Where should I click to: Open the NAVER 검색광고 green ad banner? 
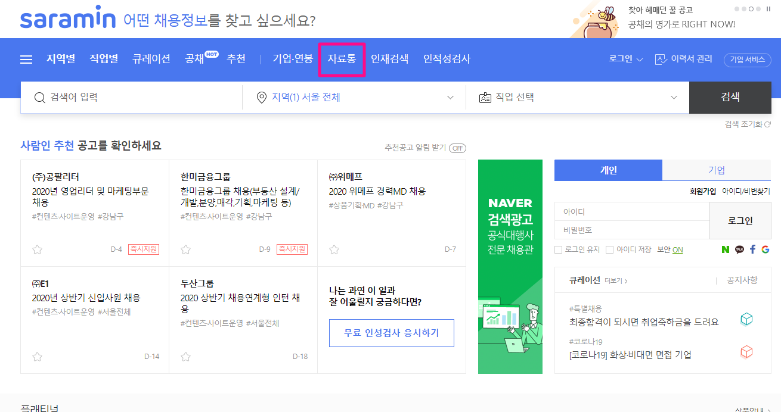coord(510,267)
